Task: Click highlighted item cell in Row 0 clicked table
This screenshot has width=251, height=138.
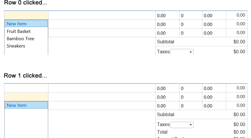Action: tap(26, 15)
